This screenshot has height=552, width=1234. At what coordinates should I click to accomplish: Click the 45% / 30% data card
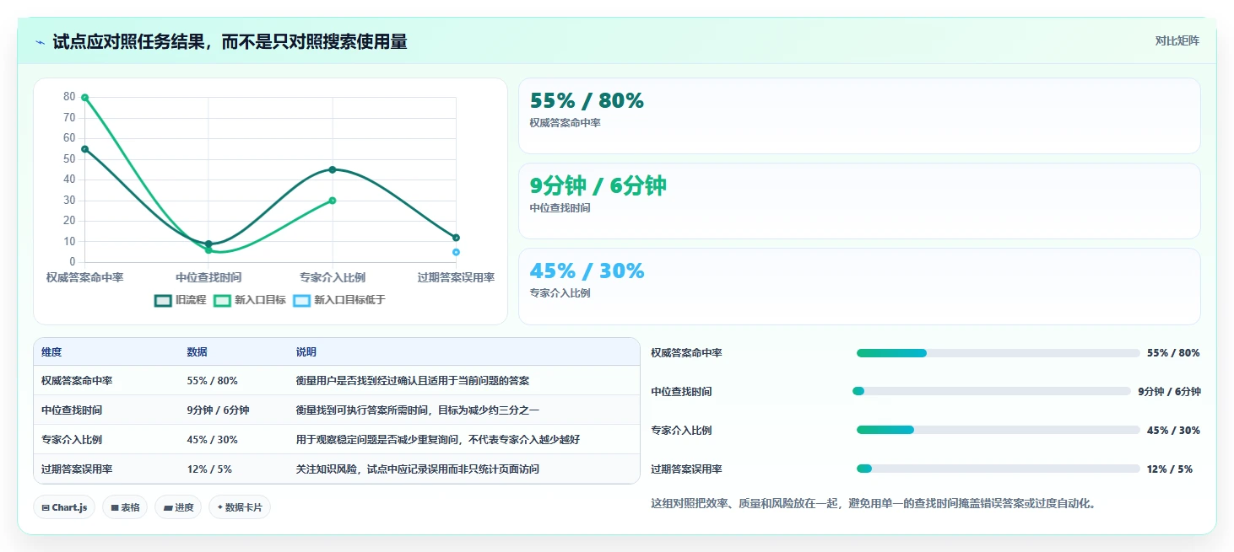859,287
